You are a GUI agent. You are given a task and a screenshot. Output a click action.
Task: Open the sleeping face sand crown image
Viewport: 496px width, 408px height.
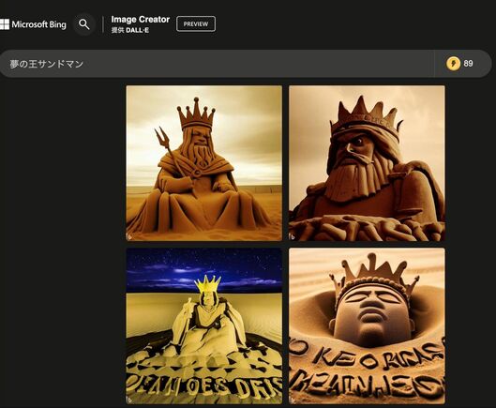[x=367, y=326]
